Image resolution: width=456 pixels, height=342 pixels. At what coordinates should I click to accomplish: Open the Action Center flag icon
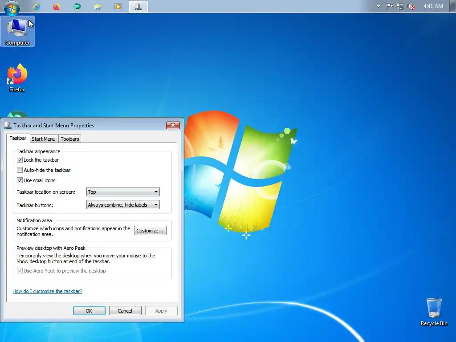coord(389,6)
